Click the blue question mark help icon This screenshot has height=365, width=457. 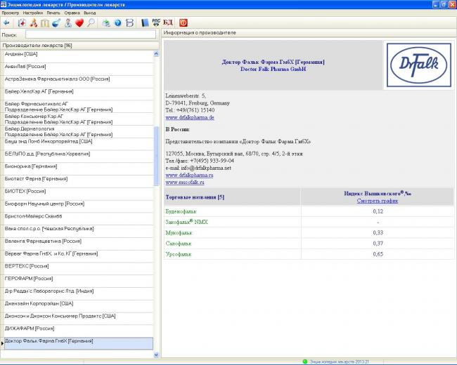(117, 22)
